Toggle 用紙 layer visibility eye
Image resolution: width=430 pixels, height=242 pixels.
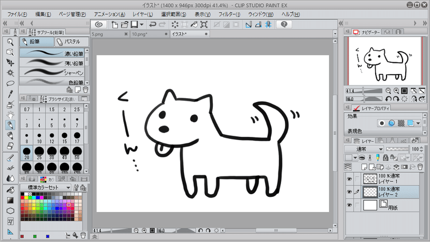pos(349,205)
